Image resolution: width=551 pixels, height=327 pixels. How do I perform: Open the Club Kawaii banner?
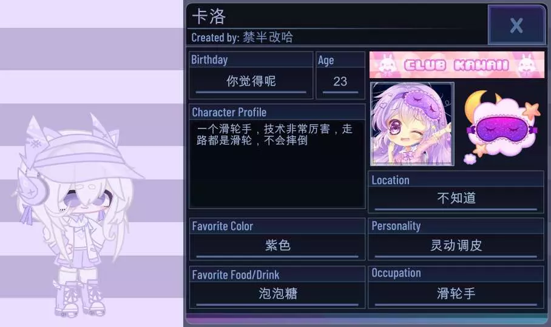[x=457, y=65]
